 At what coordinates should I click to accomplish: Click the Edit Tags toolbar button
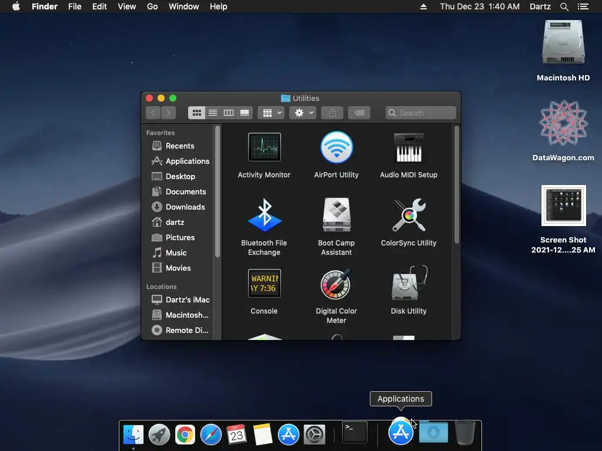(x=359, y=113)
